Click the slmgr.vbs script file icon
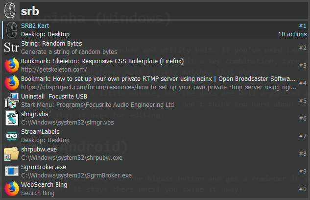The image size is (310, 200). [12, 118]
